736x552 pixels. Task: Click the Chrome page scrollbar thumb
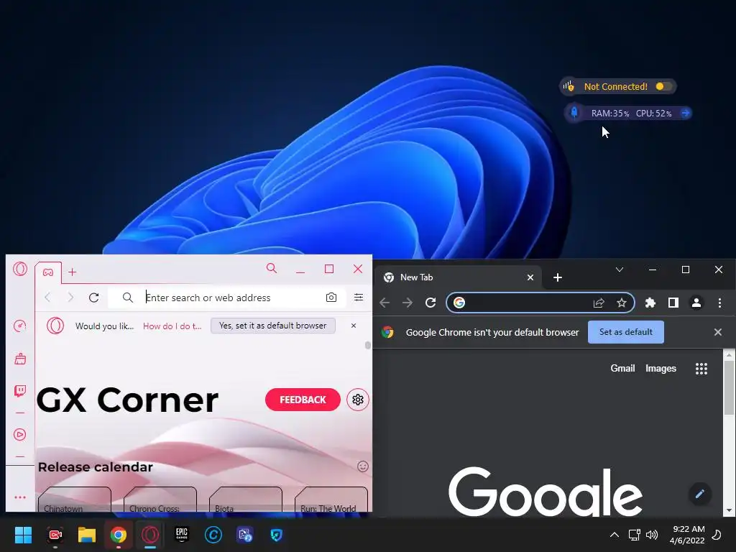click(729, 387)
